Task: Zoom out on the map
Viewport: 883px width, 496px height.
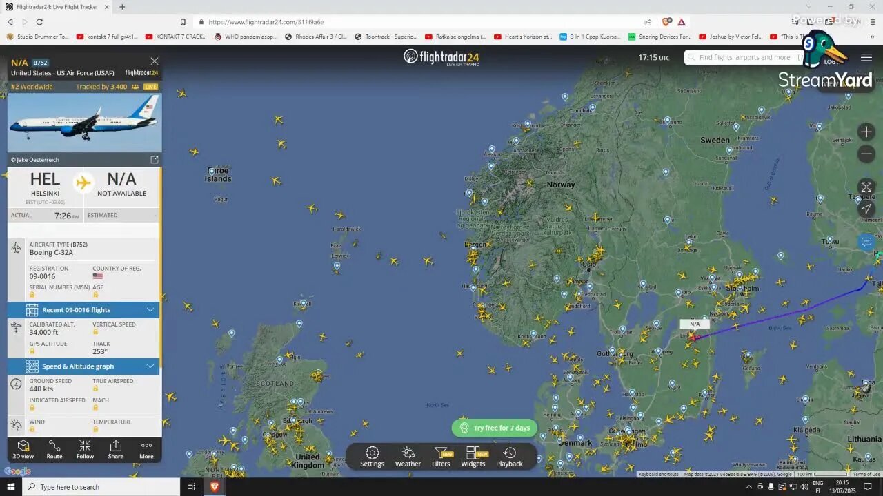Action: (x=866, y=155)
